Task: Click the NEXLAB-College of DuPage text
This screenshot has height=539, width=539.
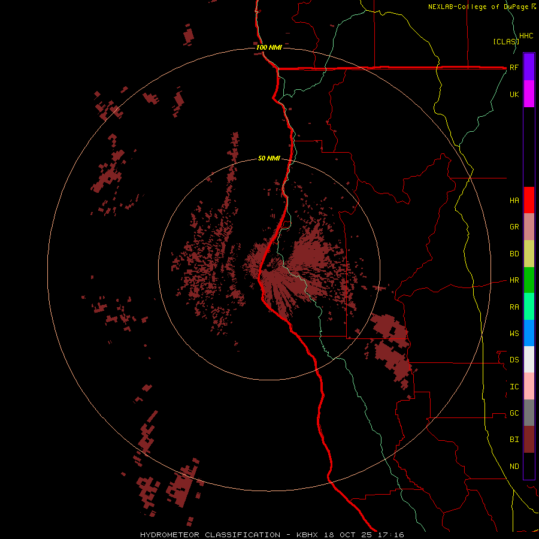Action: (x=479, y=7)
